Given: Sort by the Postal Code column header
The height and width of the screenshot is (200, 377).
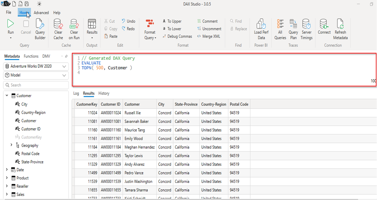Looking at the screenshot, I should [239, 105].
